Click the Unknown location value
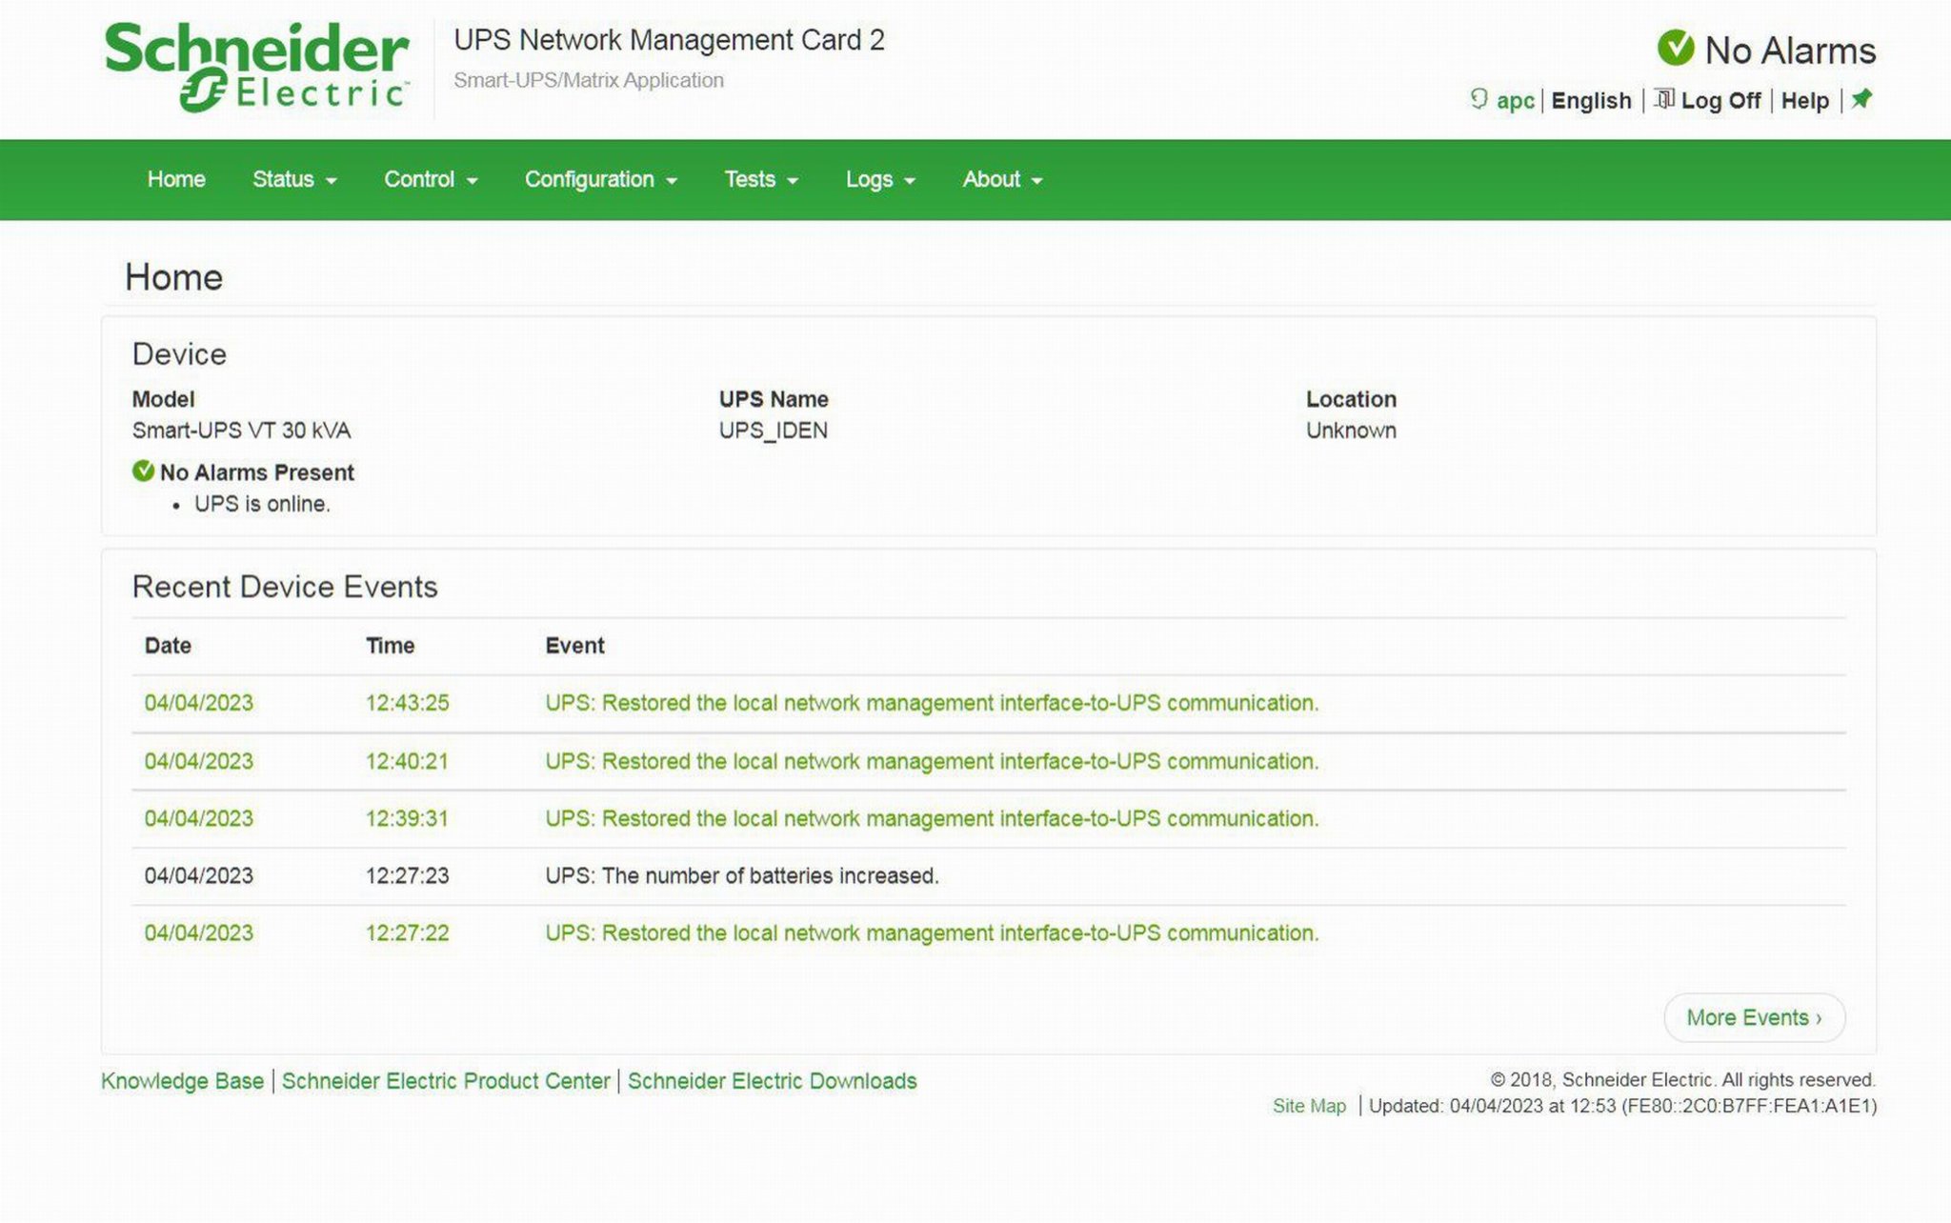 coord(1351,431)
